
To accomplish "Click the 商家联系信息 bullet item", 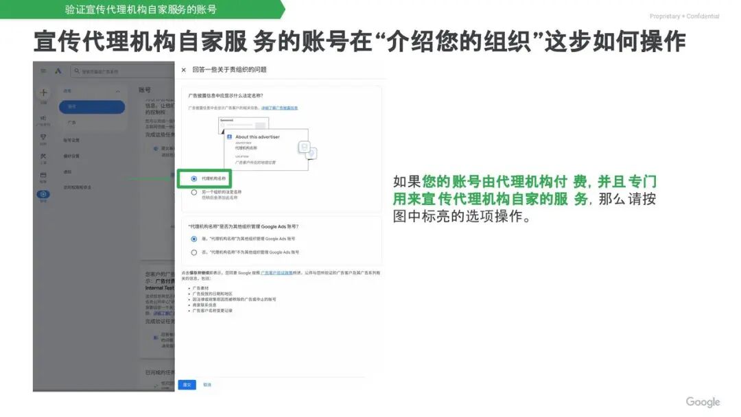I will pyautogui.click(x=204, y=305).
